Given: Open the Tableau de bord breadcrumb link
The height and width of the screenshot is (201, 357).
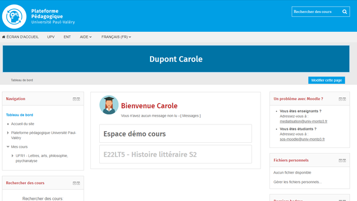Looking at the screenshot, I should pyautogui.click(x=22, y=80).
